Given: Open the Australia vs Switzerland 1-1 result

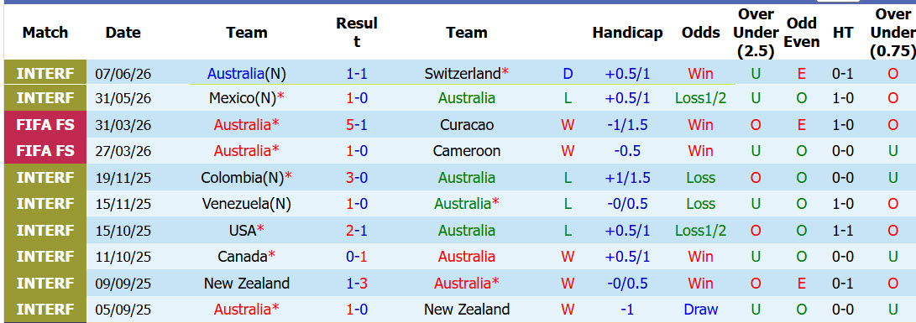Looking at the screenshot, I should (356, 74).
